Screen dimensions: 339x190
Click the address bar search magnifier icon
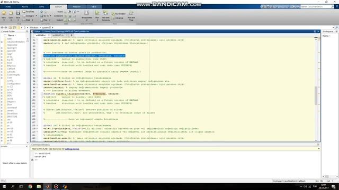[336, 27]
